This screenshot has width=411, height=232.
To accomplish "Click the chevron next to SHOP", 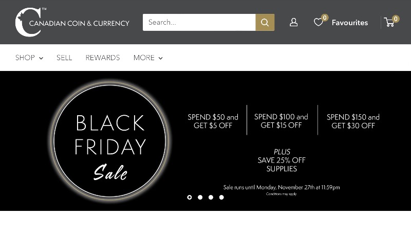I will click(41, 58).
